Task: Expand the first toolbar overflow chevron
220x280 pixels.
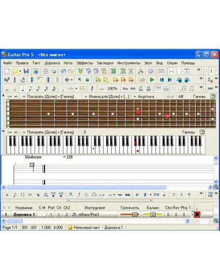Action: click(198, 69)
